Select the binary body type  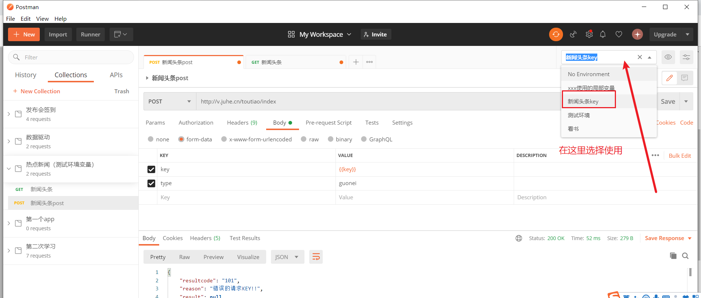click(x=331, y=139)
